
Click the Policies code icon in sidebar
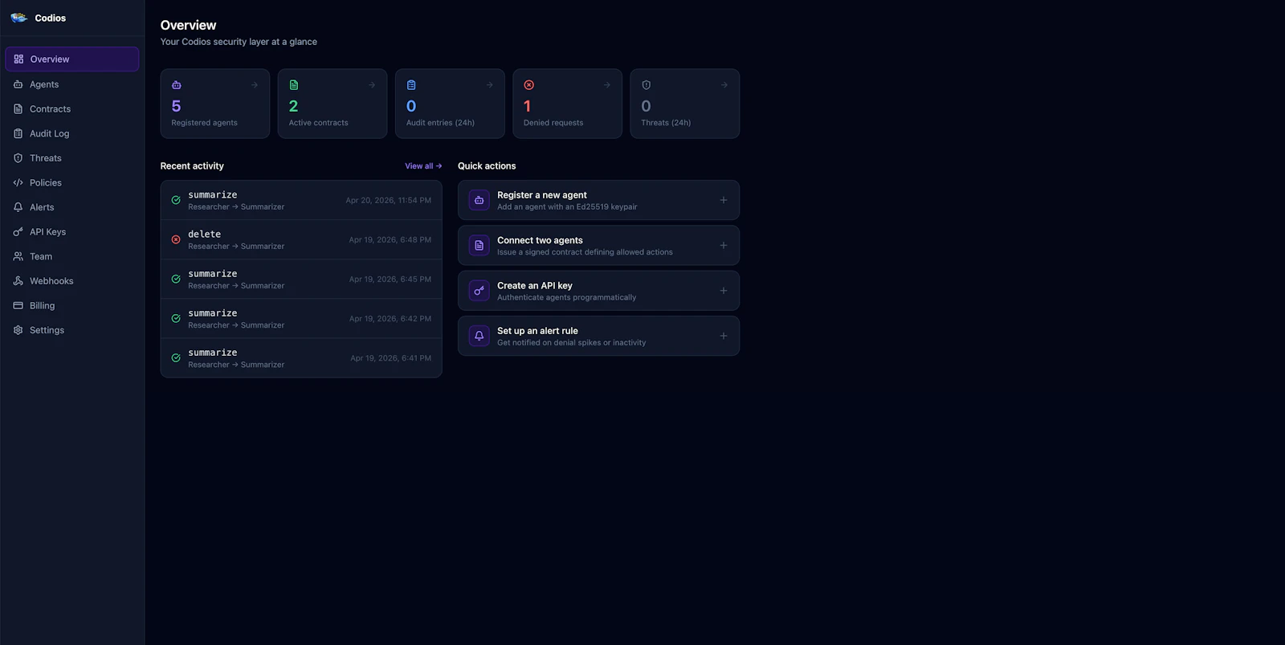click(18, 183)
